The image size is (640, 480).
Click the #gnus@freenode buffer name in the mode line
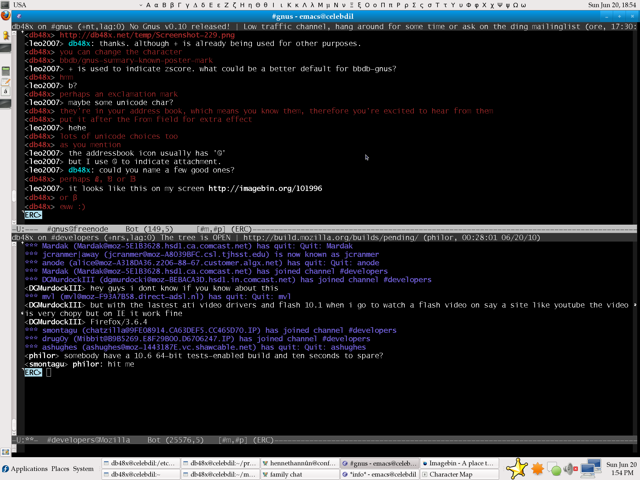[77, 229]
